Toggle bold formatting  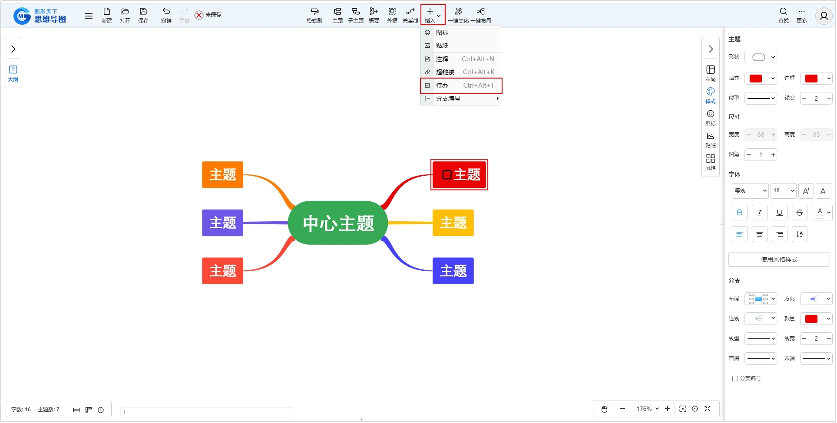click(x=739, y=213)
